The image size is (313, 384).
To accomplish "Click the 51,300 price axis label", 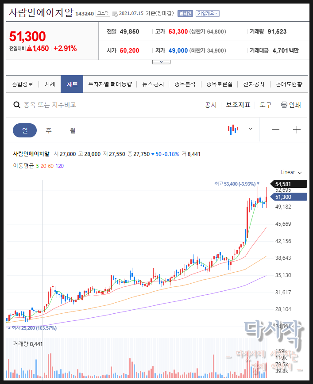I will tap(289, 197).
